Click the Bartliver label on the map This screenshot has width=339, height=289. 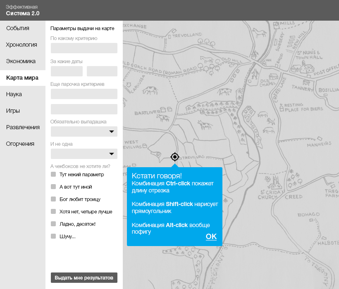(x=147, y=113)
